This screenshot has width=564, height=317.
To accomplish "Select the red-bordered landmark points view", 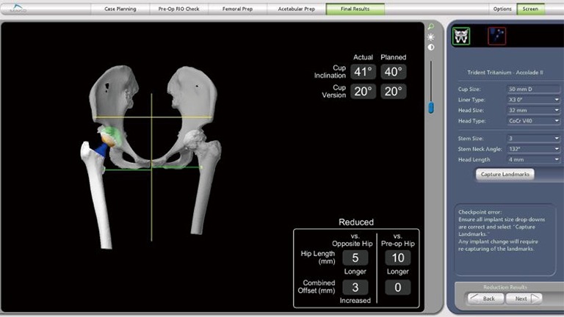I will (496, 35).
